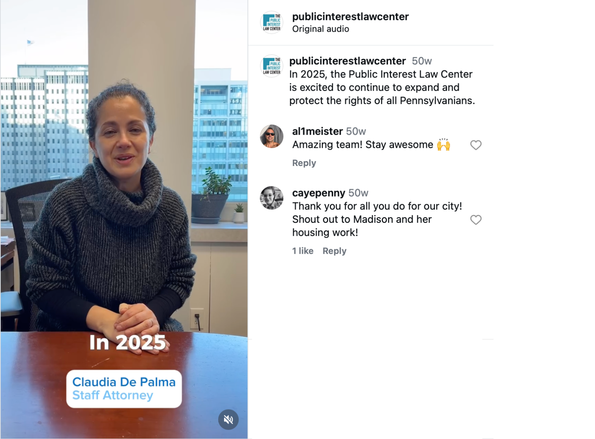Image resolution: width=595 pixels, height=439 pixels.
Task: Pause the video by clicking the woman speaking
Action: 124,204
